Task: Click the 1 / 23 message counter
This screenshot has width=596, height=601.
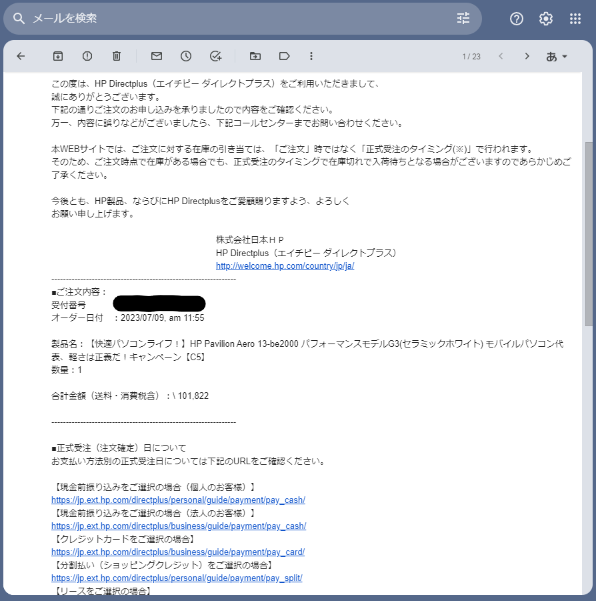Action: tap(471, 57)
